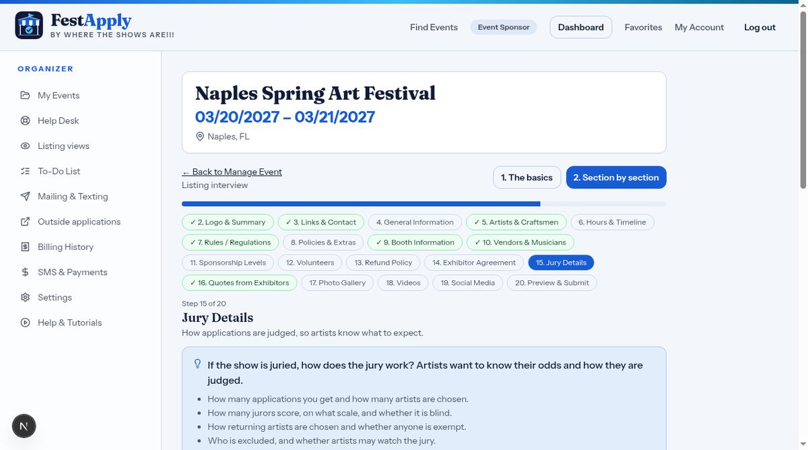Screen dimensions: 808x450
Task: Click the Naples, FL location pin icon
Action: click(x=199, y=136)
